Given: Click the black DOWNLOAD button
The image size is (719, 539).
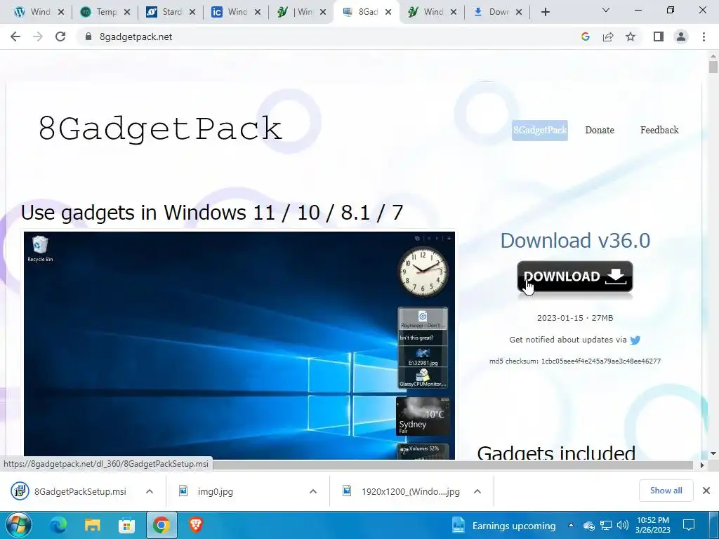Looking at the screenshot, I should tap(575, 277).
